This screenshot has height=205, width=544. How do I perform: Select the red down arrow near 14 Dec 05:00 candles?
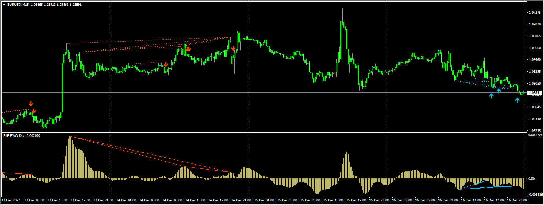(166, 65)
